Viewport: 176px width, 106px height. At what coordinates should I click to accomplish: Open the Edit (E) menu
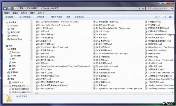pos(15,13)
